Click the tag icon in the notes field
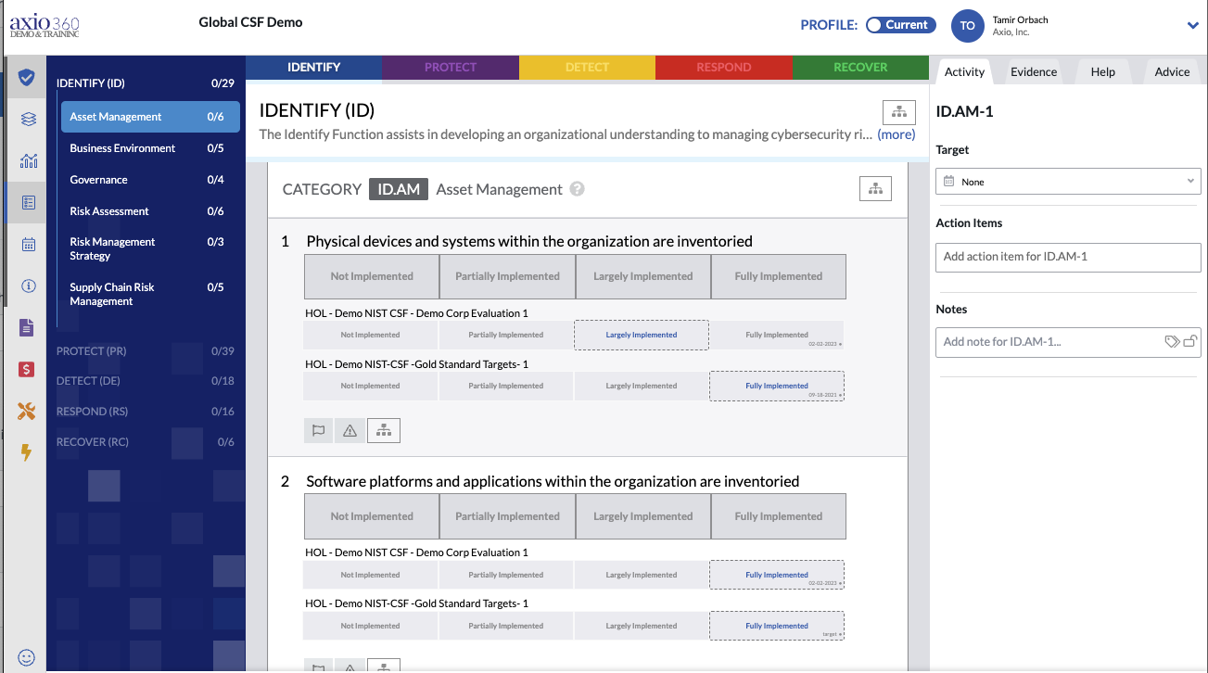The image size is (1208, 673). point(1171,342)
